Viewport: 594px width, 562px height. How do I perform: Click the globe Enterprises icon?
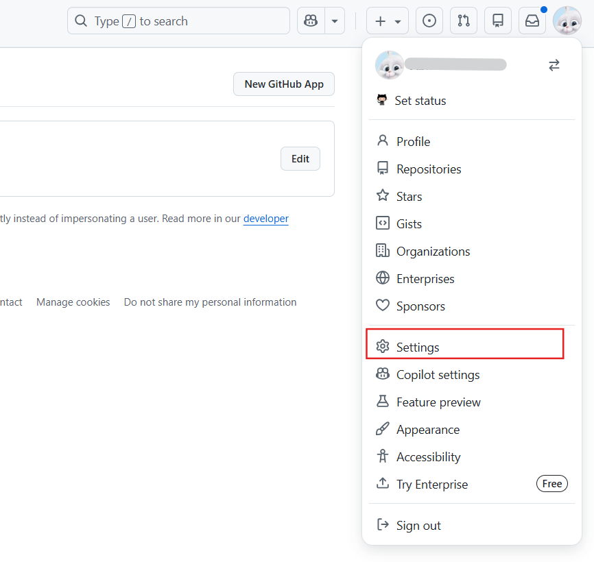pos(383,278)
